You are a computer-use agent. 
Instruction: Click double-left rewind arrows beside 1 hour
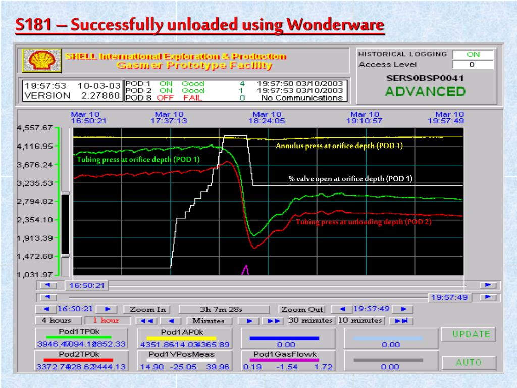point(146,321)
